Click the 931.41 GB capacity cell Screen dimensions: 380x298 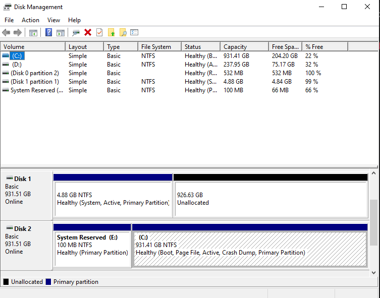[236, 56]
